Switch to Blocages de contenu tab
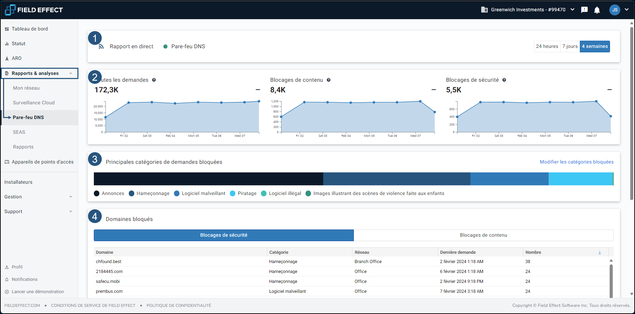 click(484, 235)
